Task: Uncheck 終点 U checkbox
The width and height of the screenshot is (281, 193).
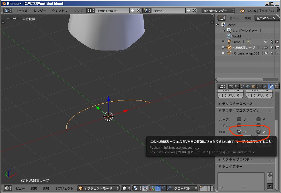Action: click(x=239, y=132)
